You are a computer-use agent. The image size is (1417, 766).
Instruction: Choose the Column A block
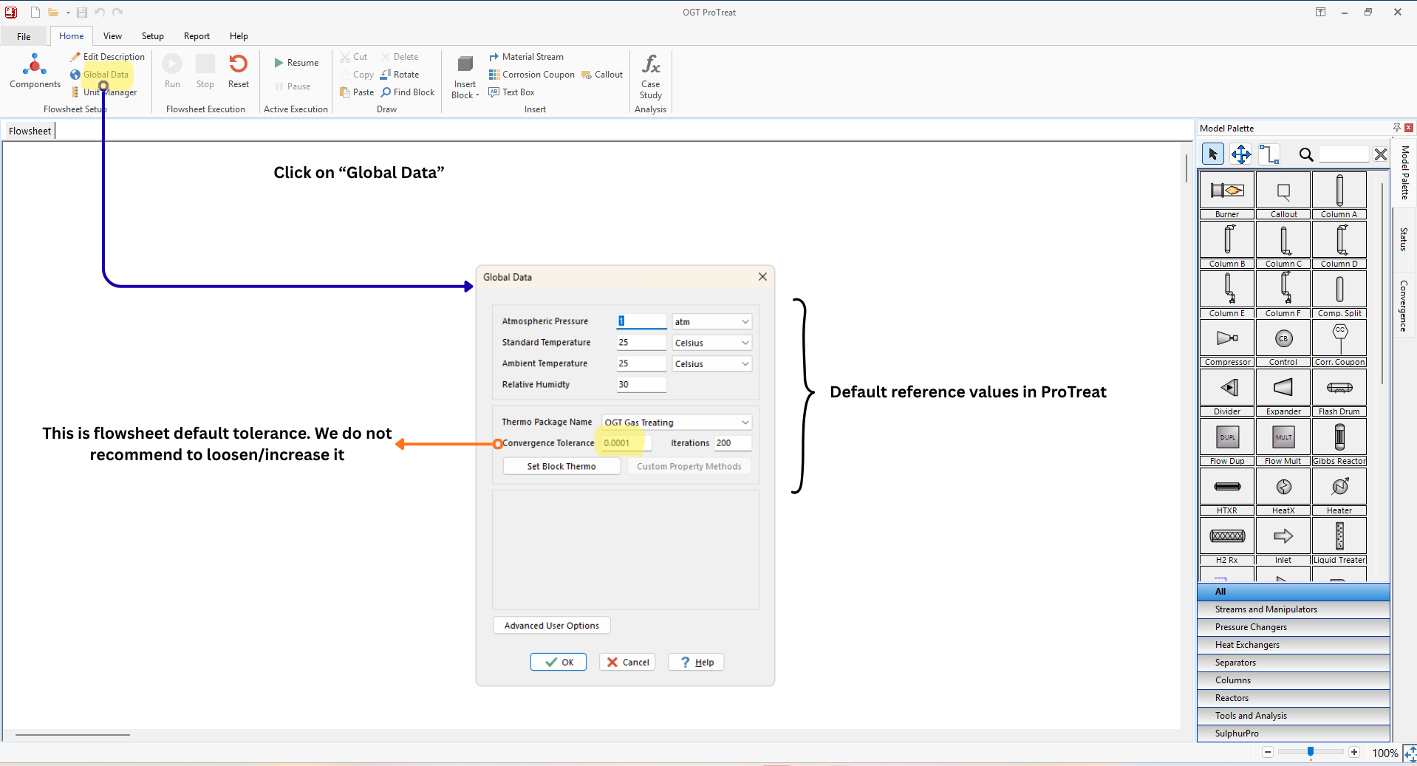[1339, 195]
